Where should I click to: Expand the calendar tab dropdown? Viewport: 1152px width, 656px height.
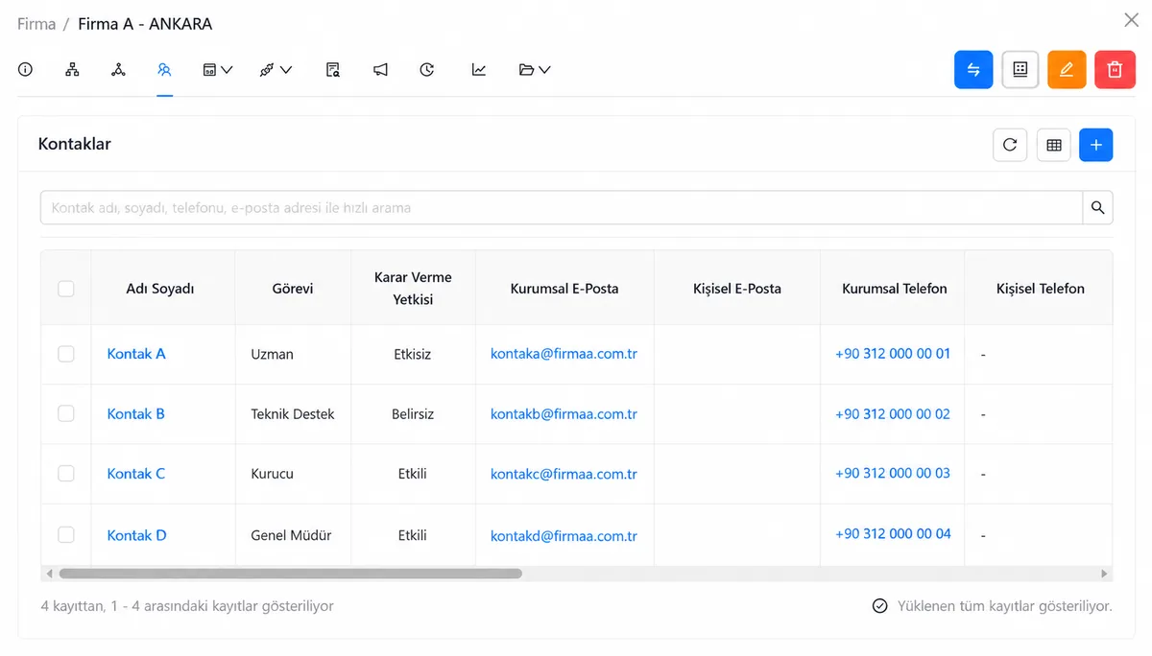218,69
